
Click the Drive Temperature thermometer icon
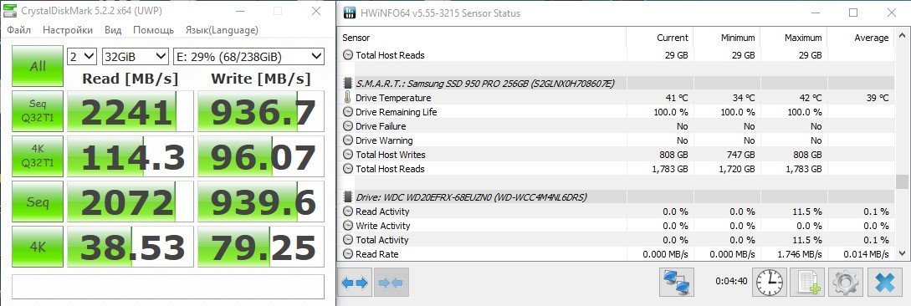point(347,98)
